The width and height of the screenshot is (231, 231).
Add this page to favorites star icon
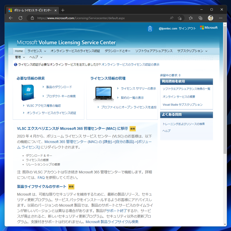coord(179,18)
